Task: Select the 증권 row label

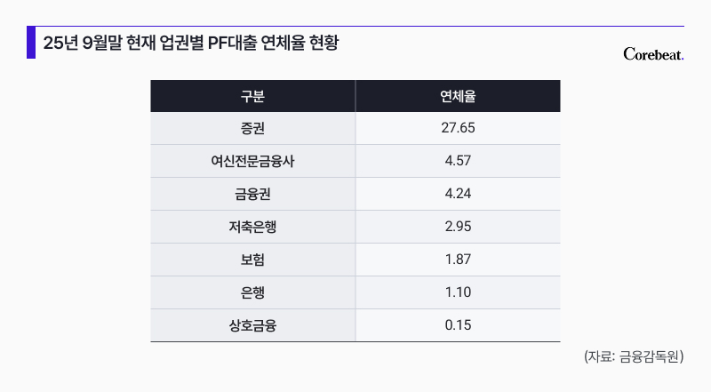Action: click(252, 128)
